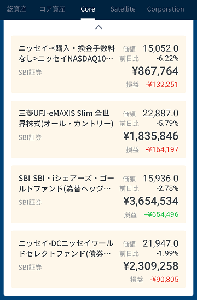Screen dimensions: 197x300
Task: Select the SBI・iシェアーズ・ゴールドファンド card
Action: coord(99,195)
